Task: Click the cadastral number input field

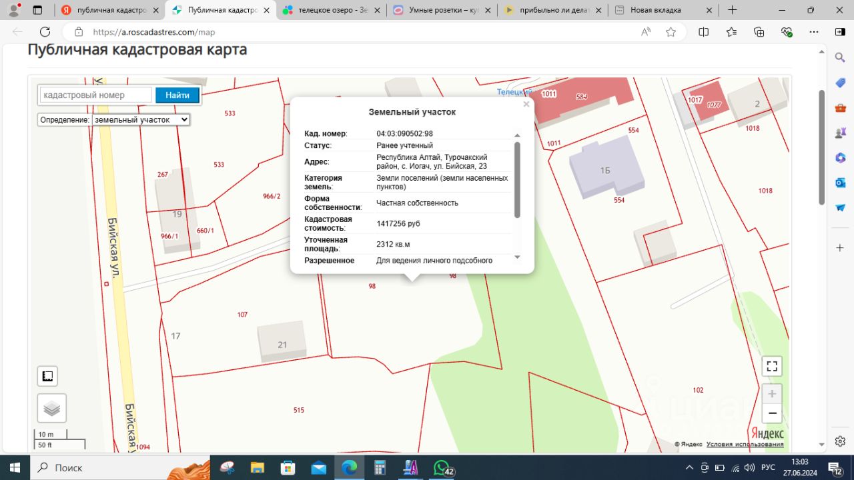Action: tap(95, 95)
